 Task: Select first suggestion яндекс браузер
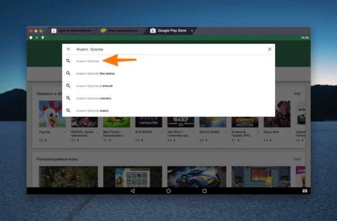(x=168, y=61)
